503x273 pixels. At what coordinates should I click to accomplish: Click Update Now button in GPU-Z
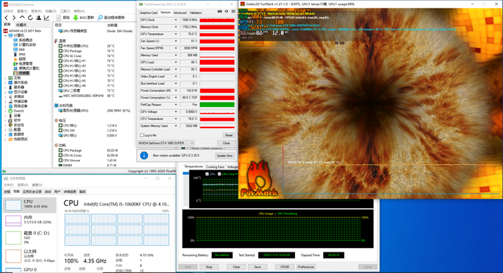[225, 156]
